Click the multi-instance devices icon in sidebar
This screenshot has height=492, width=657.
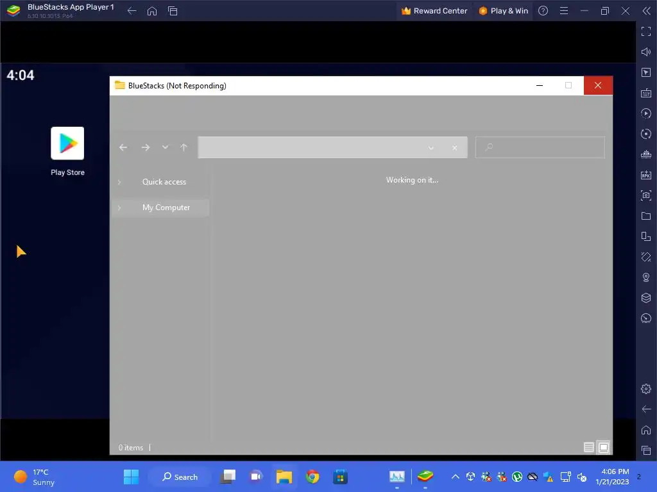645,236
